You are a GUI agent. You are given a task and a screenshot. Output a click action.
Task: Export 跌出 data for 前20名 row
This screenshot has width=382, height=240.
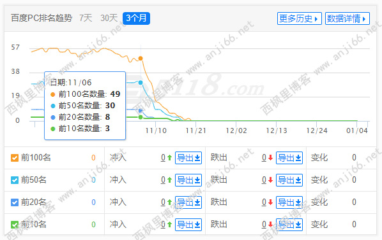[289, 202]
